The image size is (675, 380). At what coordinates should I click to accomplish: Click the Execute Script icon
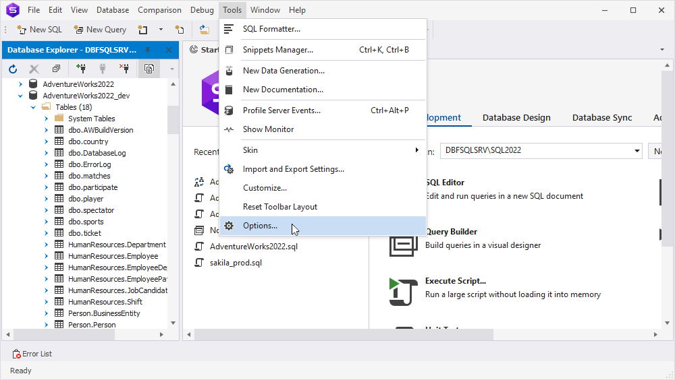coord(404,292)
